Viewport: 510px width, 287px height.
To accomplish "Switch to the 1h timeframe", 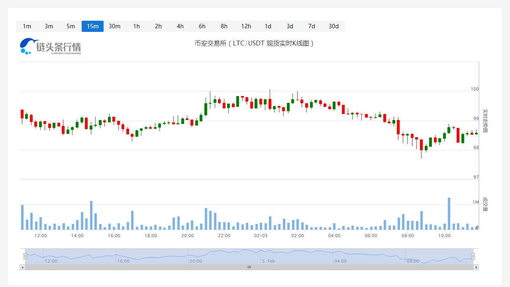I will [136, 26].
